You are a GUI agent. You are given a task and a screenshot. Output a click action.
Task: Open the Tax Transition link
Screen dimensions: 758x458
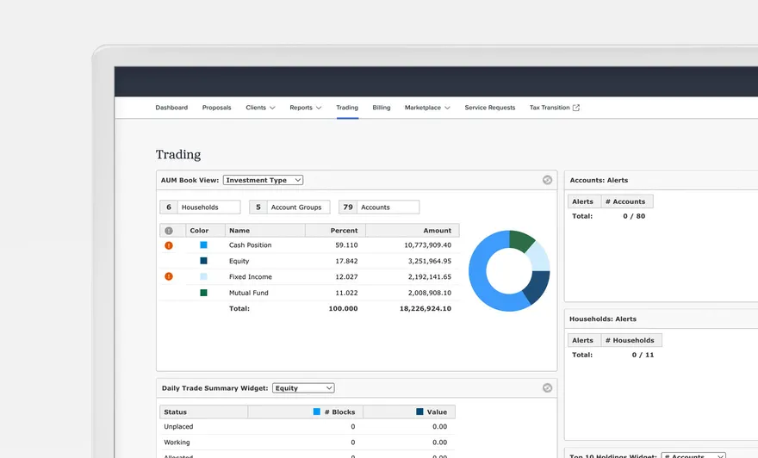[x=550, y=108]
